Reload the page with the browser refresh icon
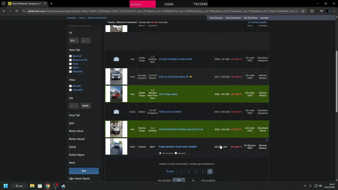 point(16,11)
